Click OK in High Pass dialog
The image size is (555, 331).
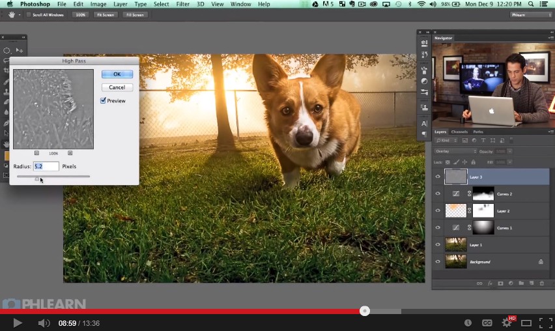point(117,74)
